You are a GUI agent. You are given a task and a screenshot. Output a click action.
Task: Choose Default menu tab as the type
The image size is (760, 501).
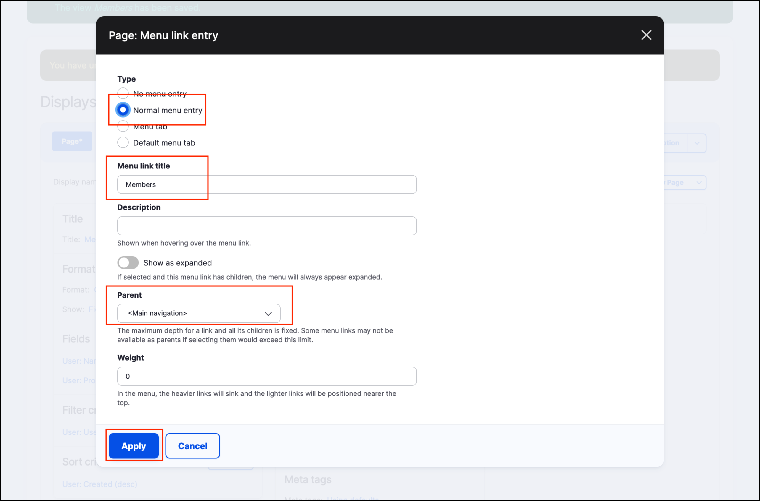(123, 142)
